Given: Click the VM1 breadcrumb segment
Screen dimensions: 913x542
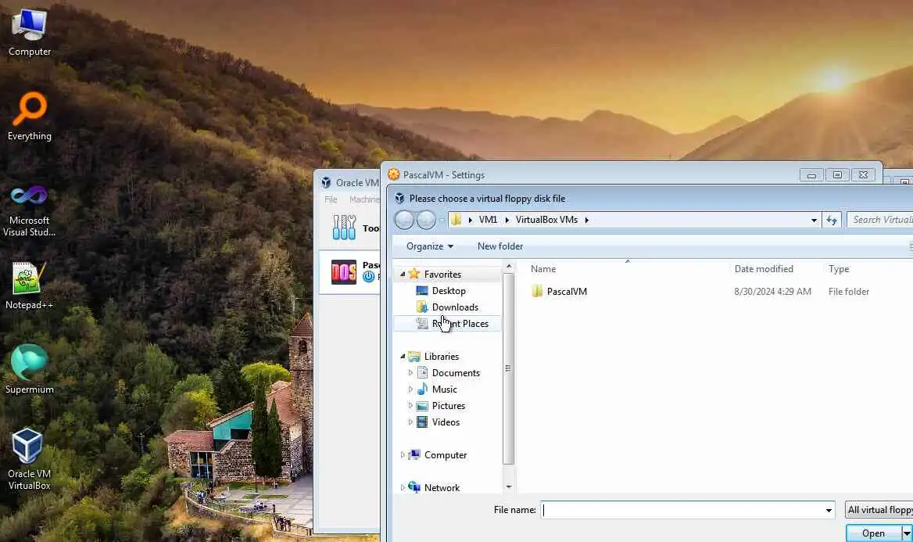Looking at the screenshot, I should pos(488,220).
